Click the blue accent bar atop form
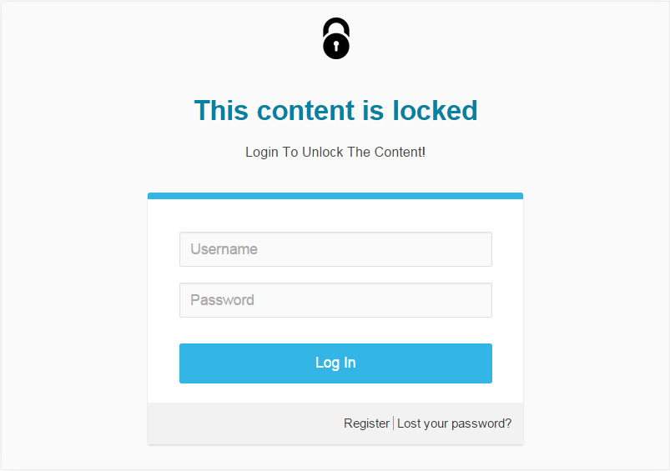The width and height of the screenshot is (670, 471). [x=335, y=196]
